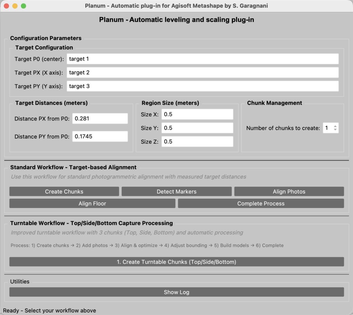Screen dimensions: 353x315
Task: Run the Align Floor action
Action: (x=92, y=203)
